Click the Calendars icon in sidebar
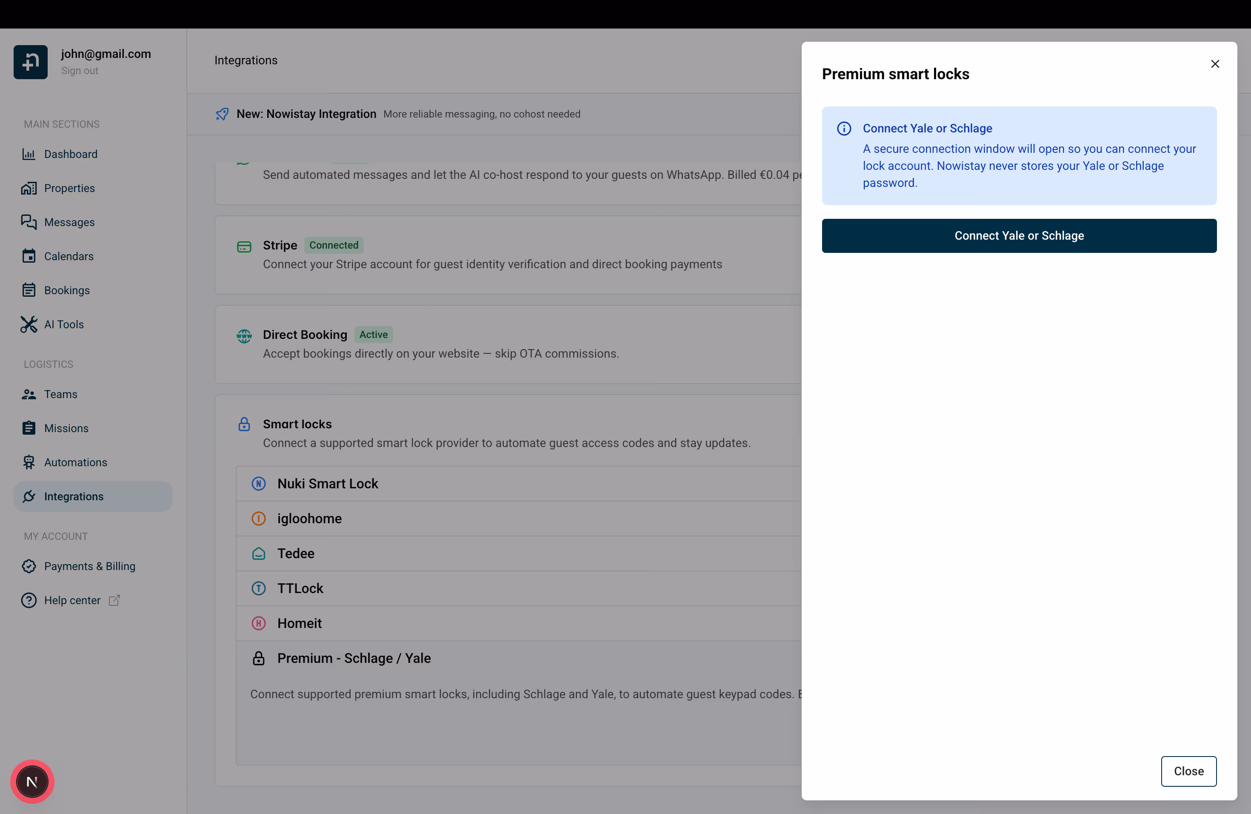Screen dimensions: 1251x814 (x=29, y=256)
